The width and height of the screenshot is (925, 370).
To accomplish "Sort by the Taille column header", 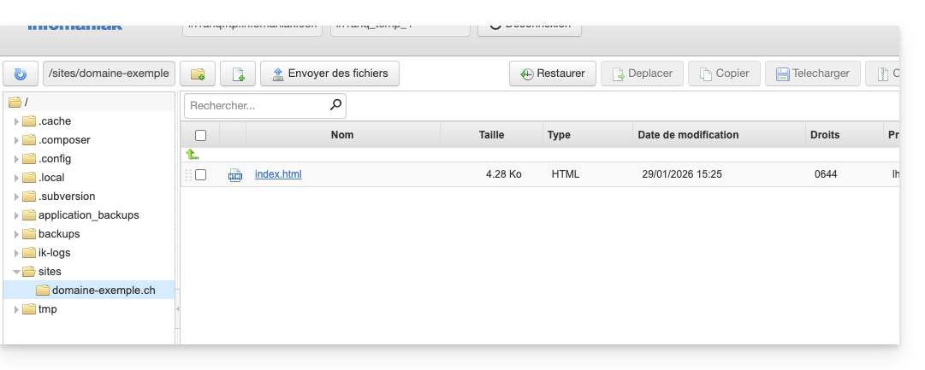I will [x=491, y=135].
